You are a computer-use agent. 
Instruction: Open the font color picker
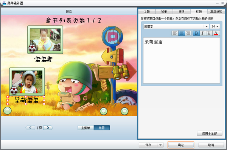(216, 33)
